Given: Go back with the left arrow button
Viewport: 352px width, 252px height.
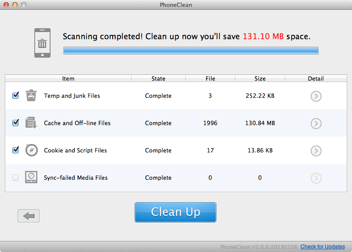Looking at the screenshot, I should tap(29, 216).
